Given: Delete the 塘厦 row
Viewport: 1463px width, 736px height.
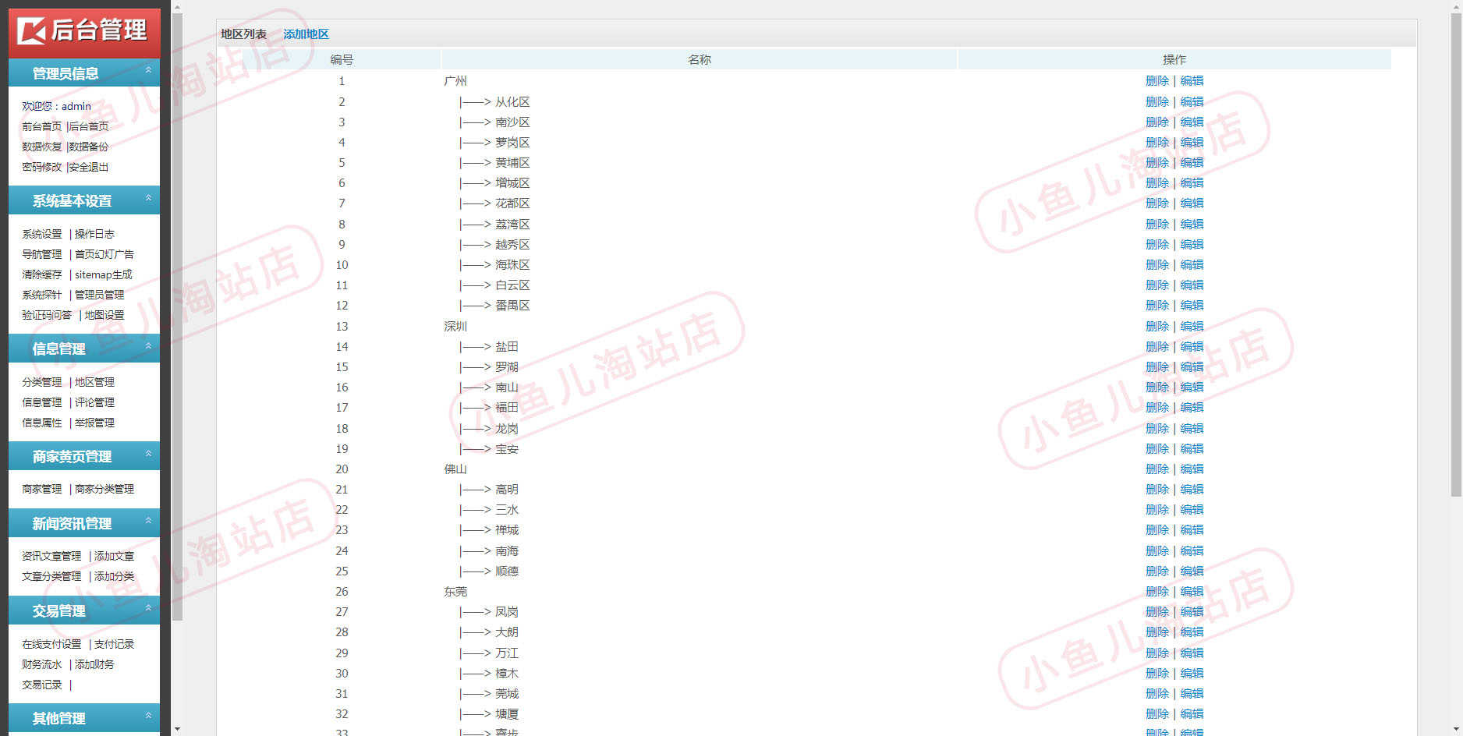Looking at the screenshot, I should tap(1157, 714).
